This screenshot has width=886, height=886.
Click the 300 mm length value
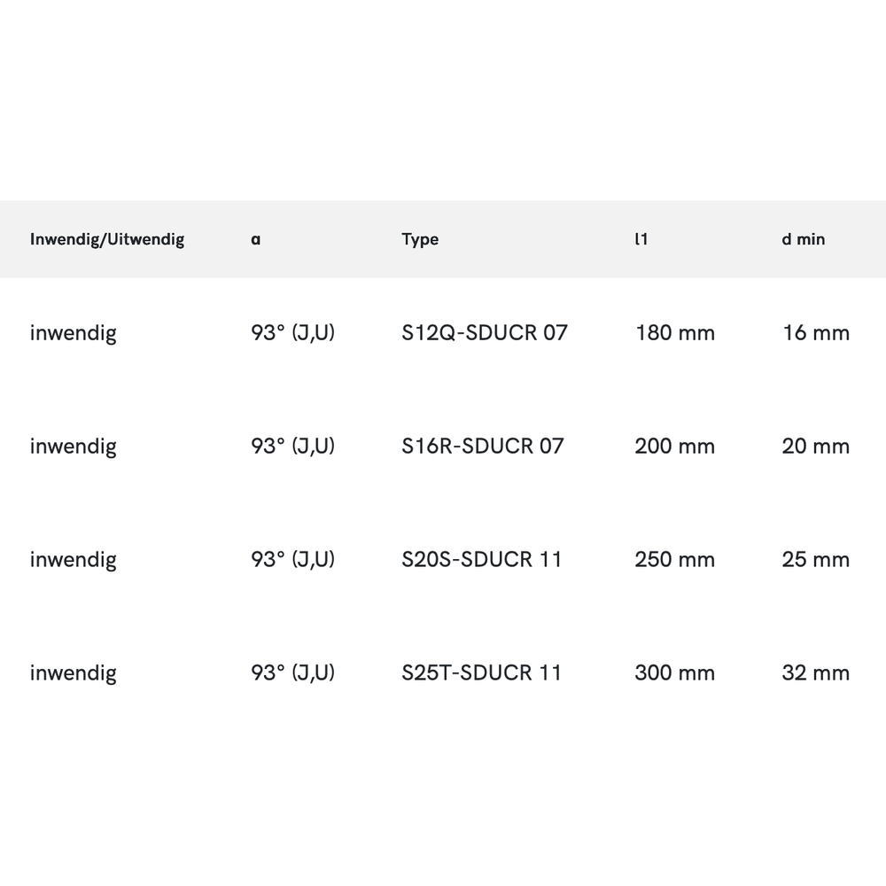[674, 672]
